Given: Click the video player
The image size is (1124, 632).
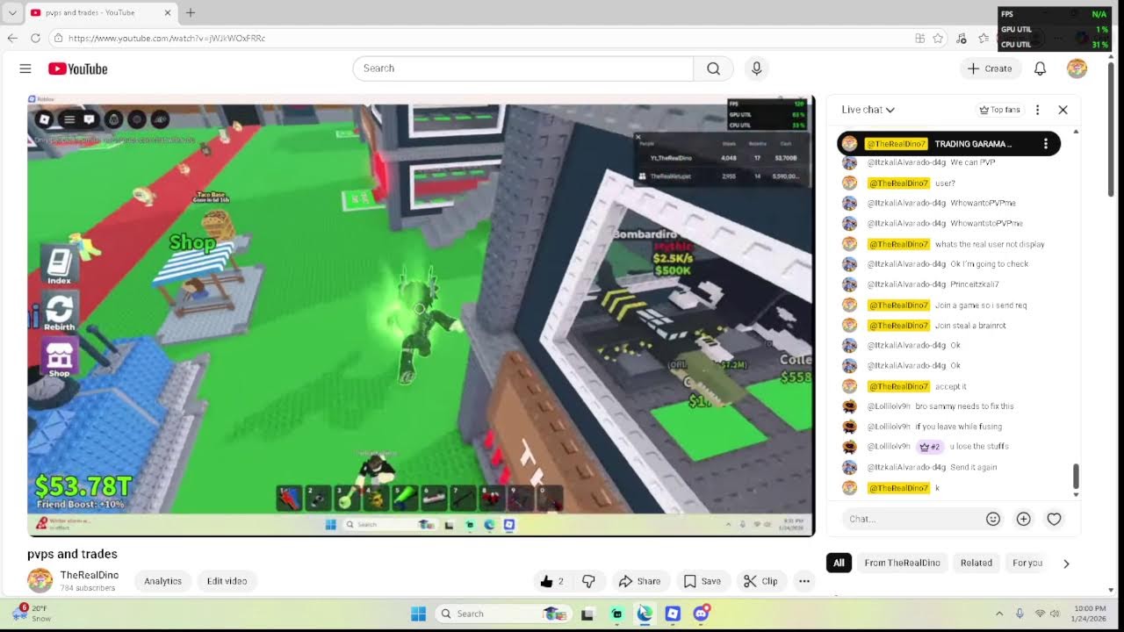Looking at the screenshot, I should click(421, 316).
